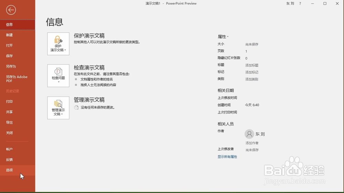Minimize the PowerPoint window

[312, 3]
